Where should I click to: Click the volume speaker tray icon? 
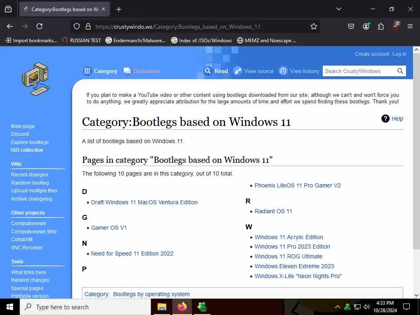(366, 307)
